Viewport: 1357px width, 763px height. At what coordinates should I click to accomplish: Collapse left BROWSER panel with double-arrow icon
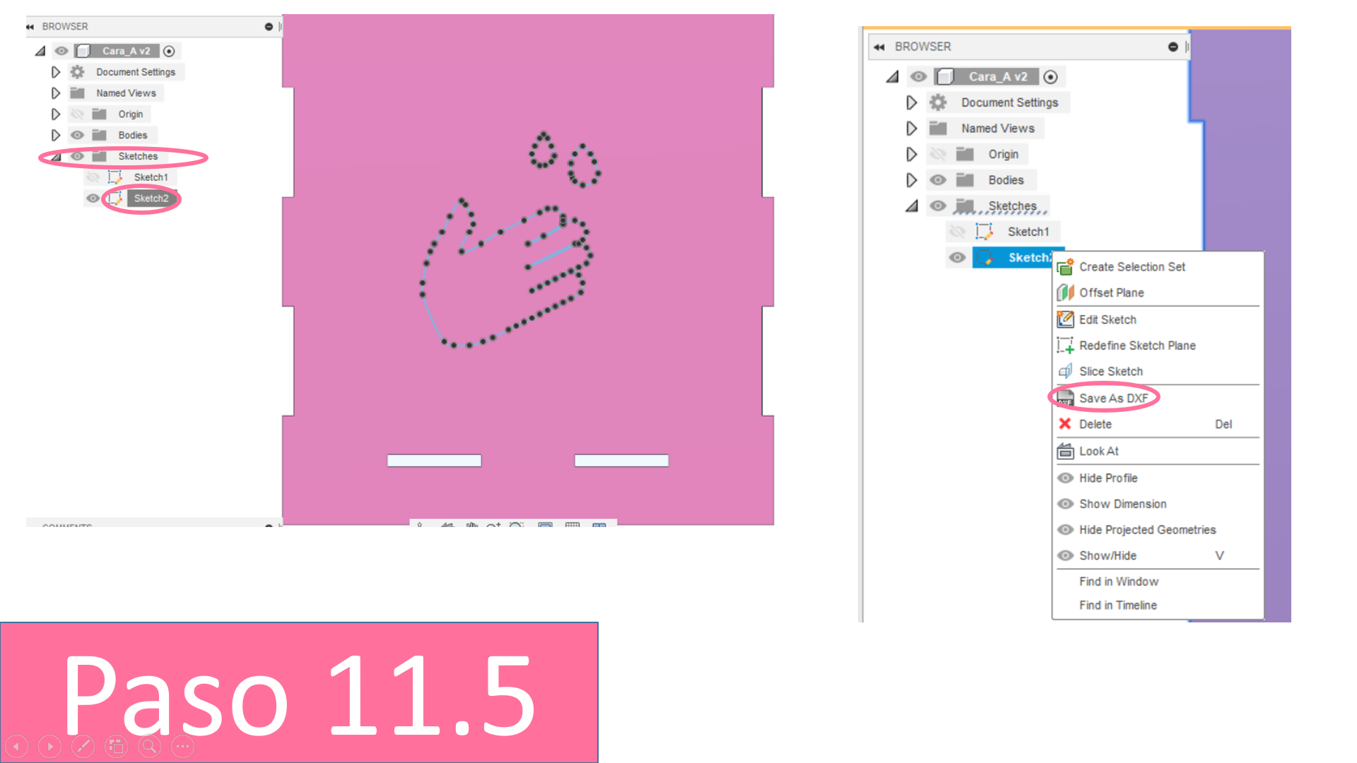click(30, 27)
